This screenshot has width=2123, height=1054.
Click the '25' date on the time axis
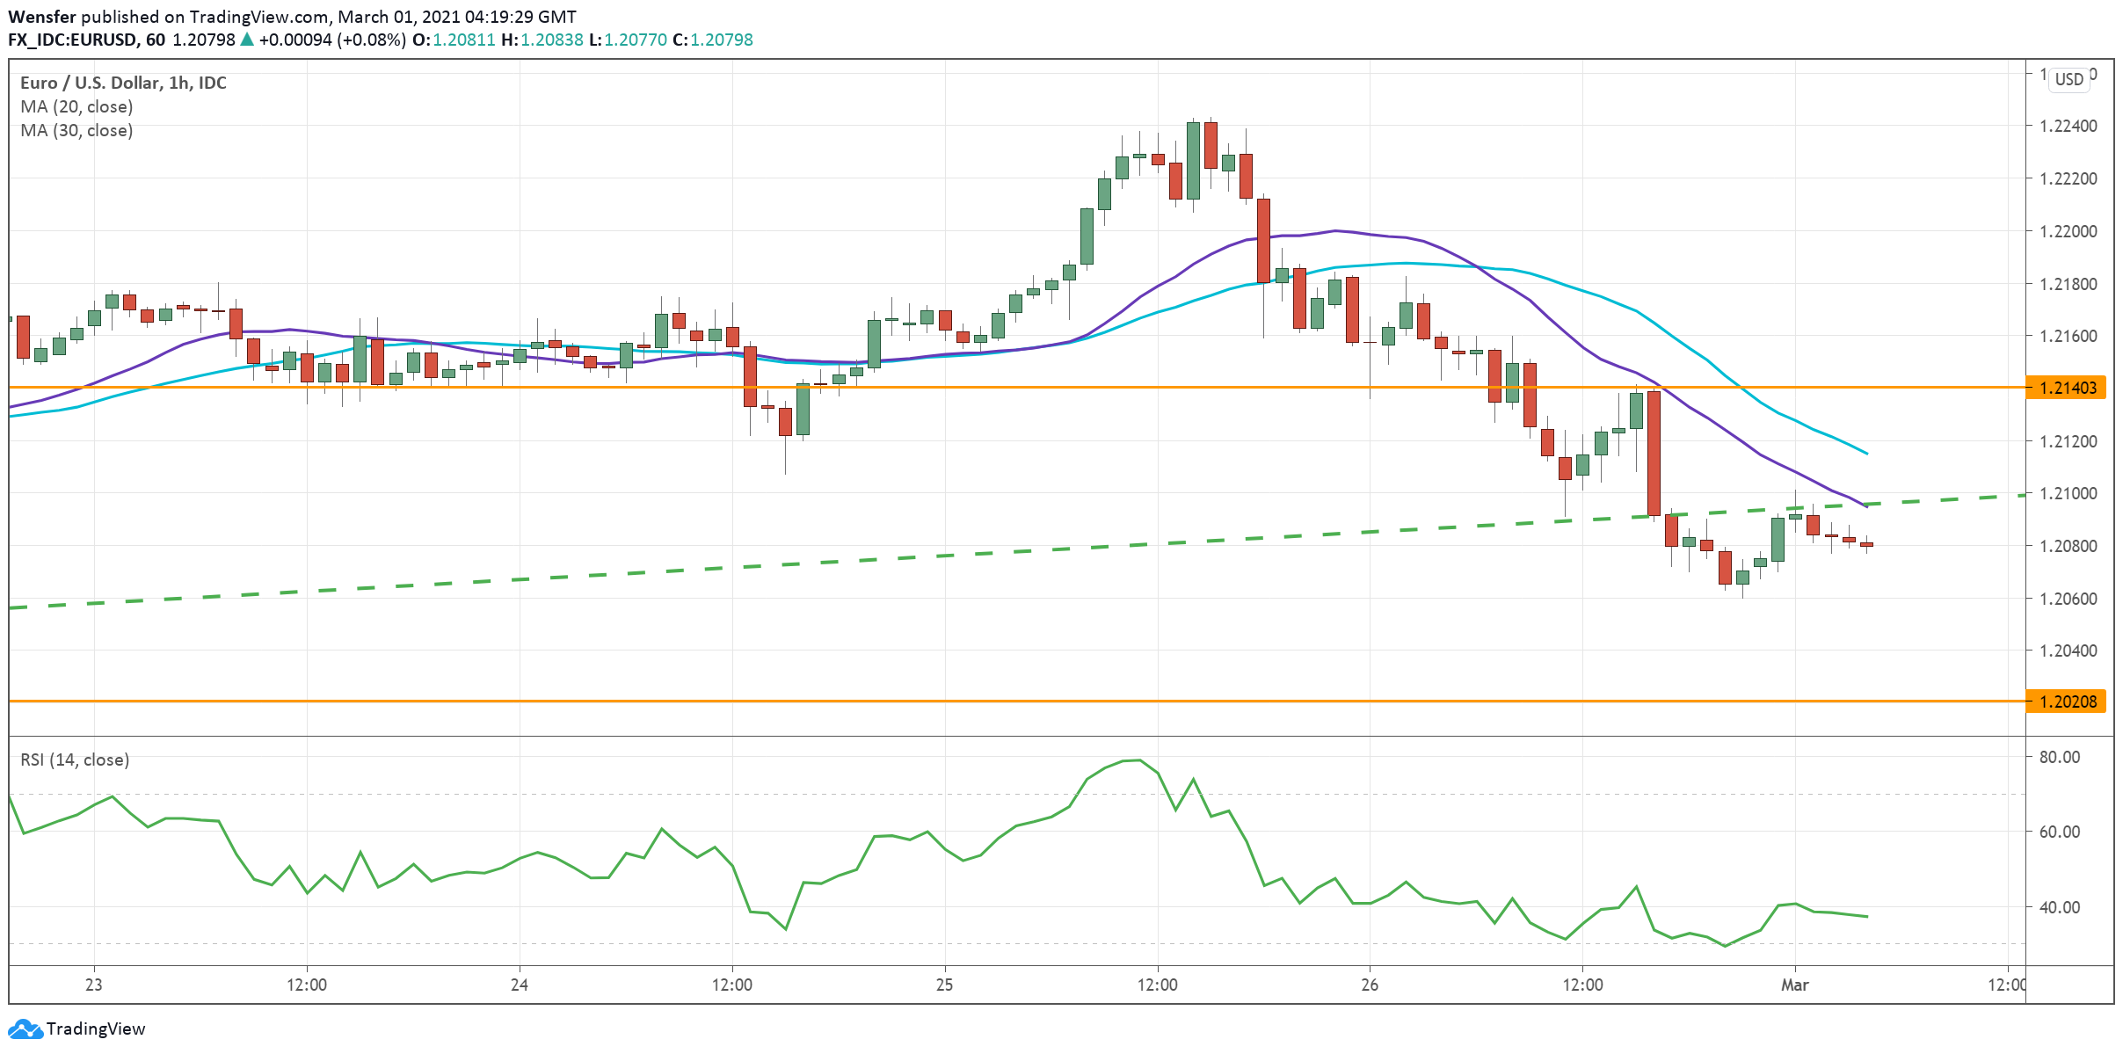tap(944, 985)
